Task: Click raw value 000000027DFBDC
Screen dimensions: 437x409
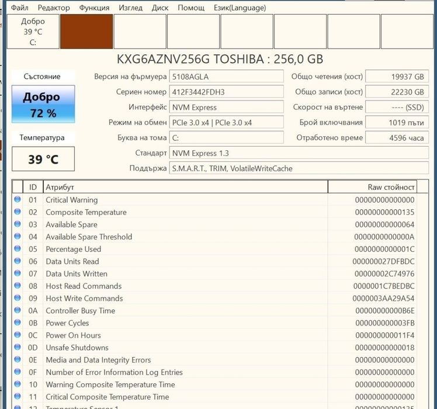Action: (383, 262)
